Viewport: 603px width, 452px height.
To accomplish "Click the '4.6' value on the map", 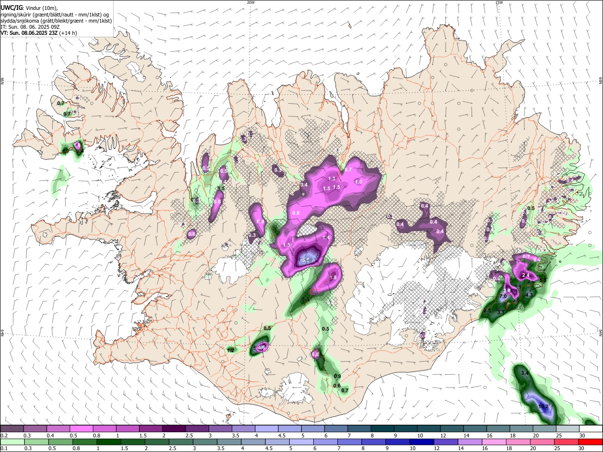I will (262, 347).
